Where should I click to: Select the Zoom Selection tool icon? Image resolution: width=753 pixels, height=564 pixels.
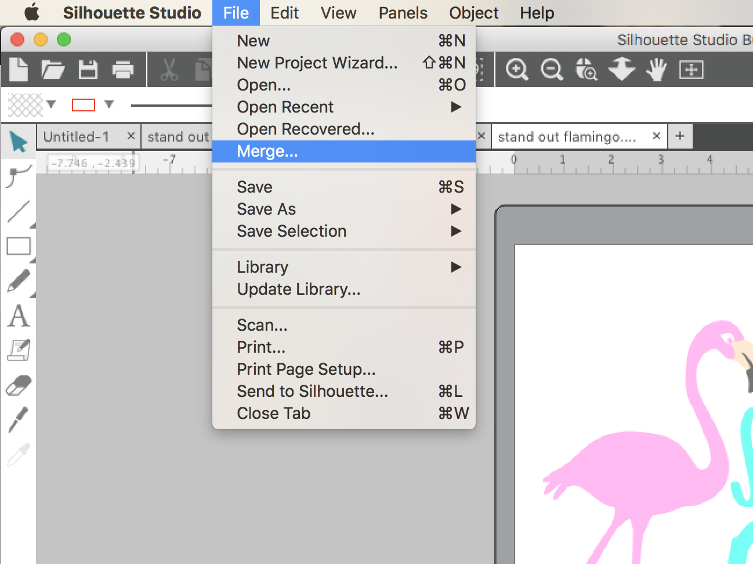pos(587,70)
